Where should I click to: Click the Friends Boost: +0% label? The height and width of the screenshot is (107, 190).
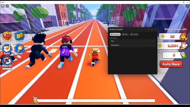(176, 29)
